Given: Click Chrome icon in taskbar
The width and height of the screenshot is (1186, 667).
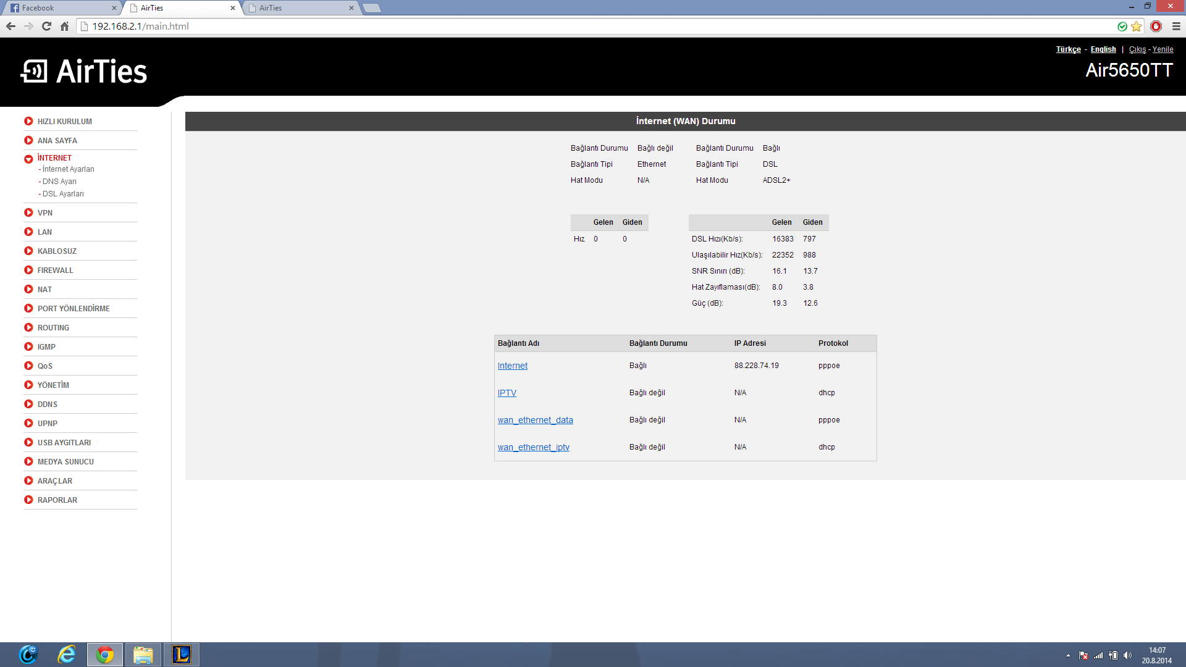Looking at the screenshot, I should [104, 655].
